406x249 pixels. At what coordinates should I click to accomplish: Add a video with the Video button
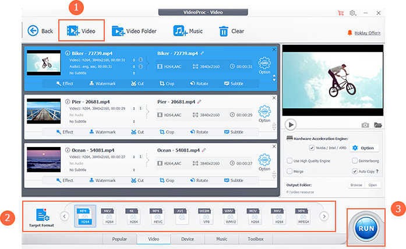(x=81, y=31)
